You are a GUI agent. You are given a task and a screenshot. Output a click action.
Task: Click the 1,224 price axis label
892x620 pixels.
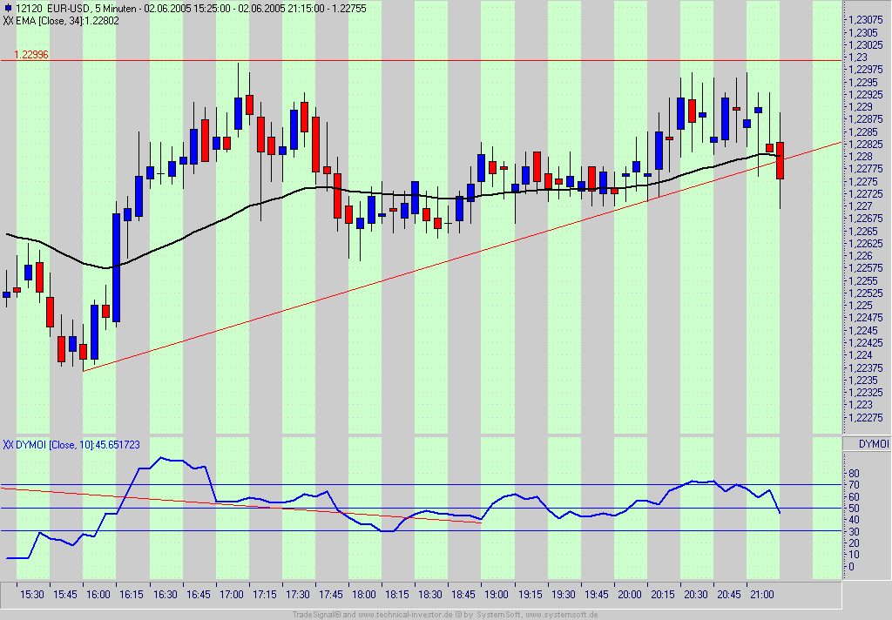click(861, 355)
